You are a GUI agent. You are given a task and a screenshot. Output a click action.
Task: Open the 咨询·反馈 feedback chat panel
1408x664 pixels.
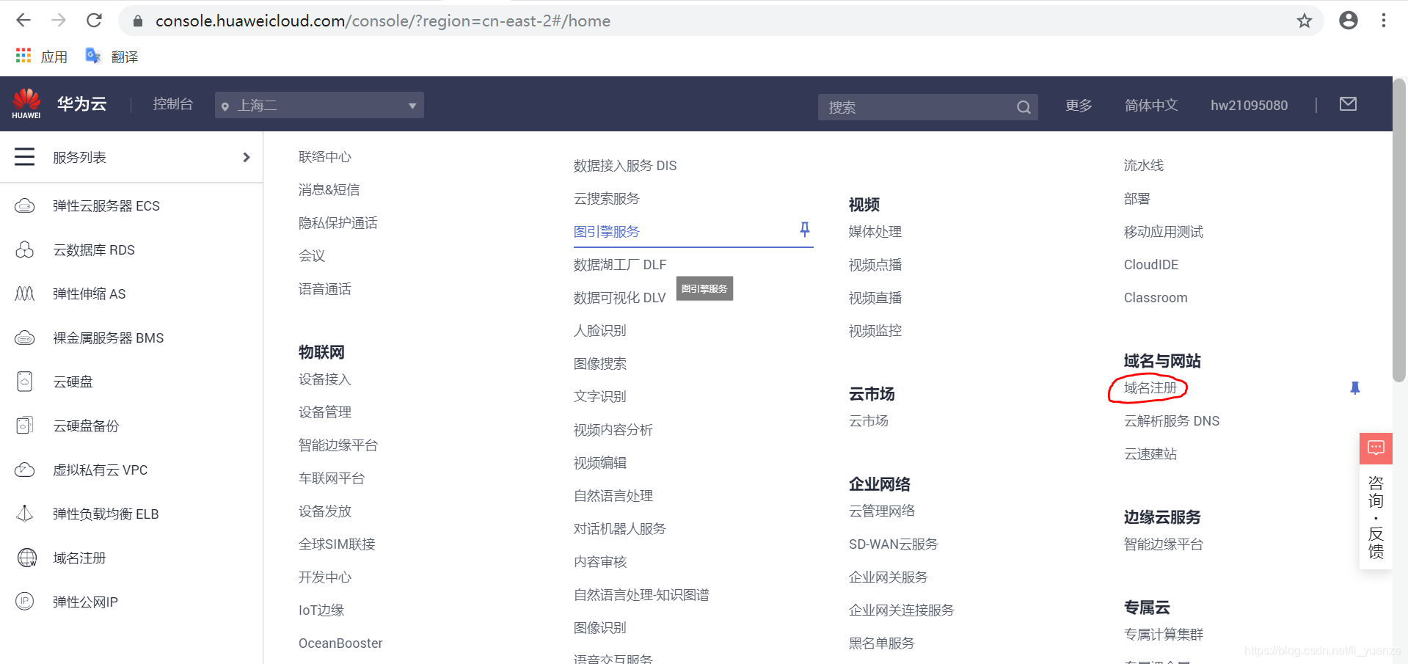pyautogui.click(x=1376, y=448)
